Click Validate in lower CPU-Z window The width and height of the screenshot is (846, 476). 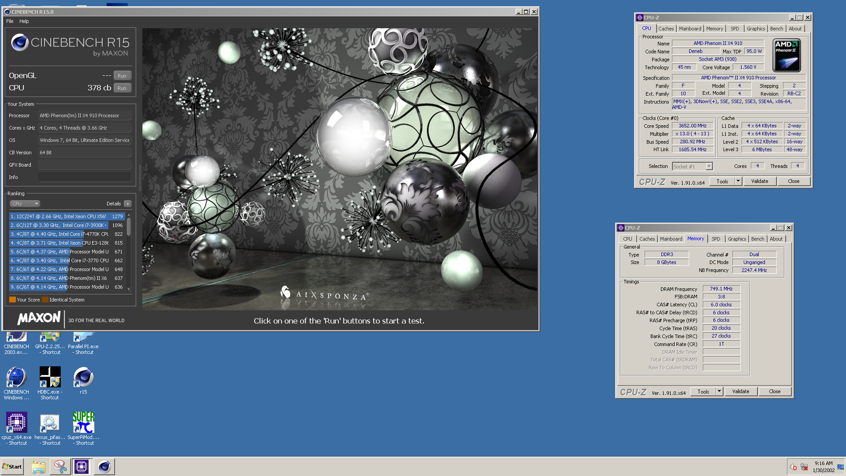coord(741,391)
